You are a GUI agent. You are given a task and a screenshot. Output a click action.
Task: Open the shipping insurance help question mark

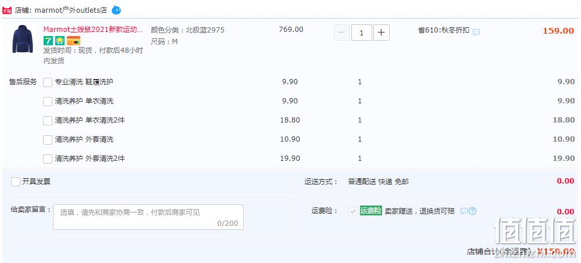(x=472, y=211)
